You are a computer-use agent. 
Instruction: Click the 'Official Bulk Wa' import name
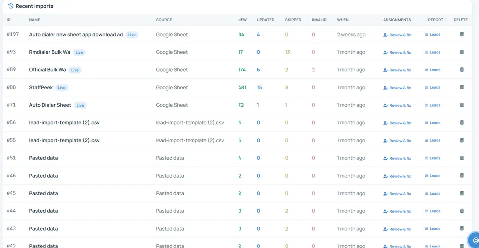(48, 70)
